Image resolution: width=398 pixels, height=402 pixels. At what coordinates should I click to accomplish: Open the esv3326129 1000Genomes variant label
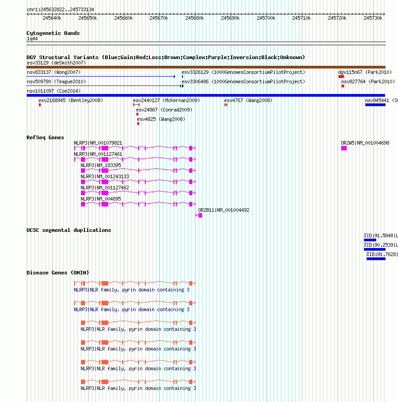tap(243, 73)
